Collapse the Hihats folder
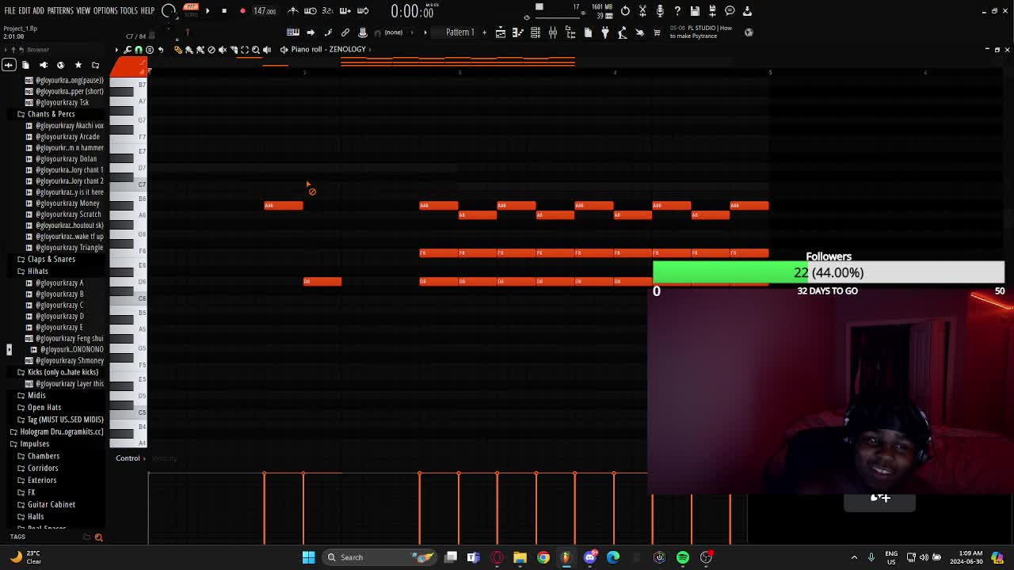Image resolution: width=1014 pixels, height=570 pixels. click(x=37, y=271)
